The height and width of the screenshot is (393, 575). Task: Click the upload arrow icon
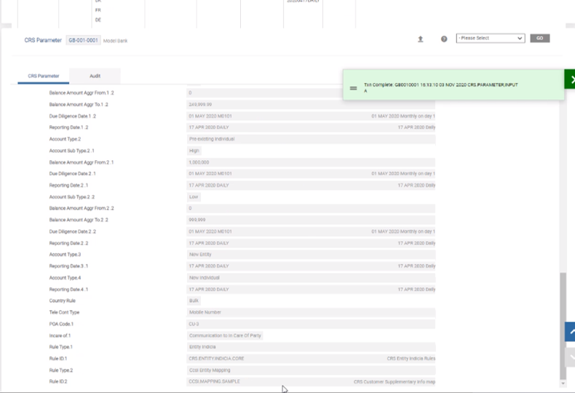421,39
